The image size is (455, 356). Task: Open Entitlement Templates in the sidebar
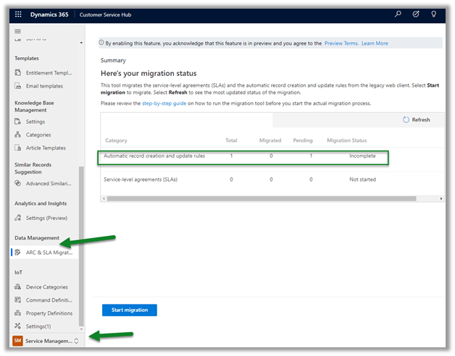click(48, 72)
